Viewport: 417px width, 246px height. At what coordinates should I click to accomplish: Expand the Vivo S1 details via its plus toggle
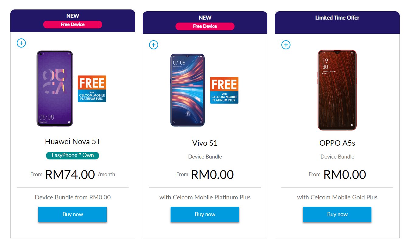coord(154,45)
